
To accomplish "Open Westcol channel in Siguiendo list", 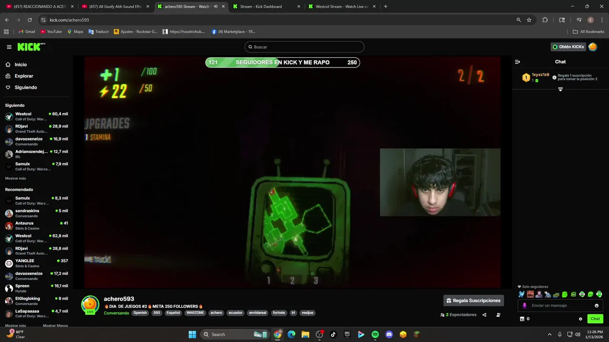I will click(37, 116).
